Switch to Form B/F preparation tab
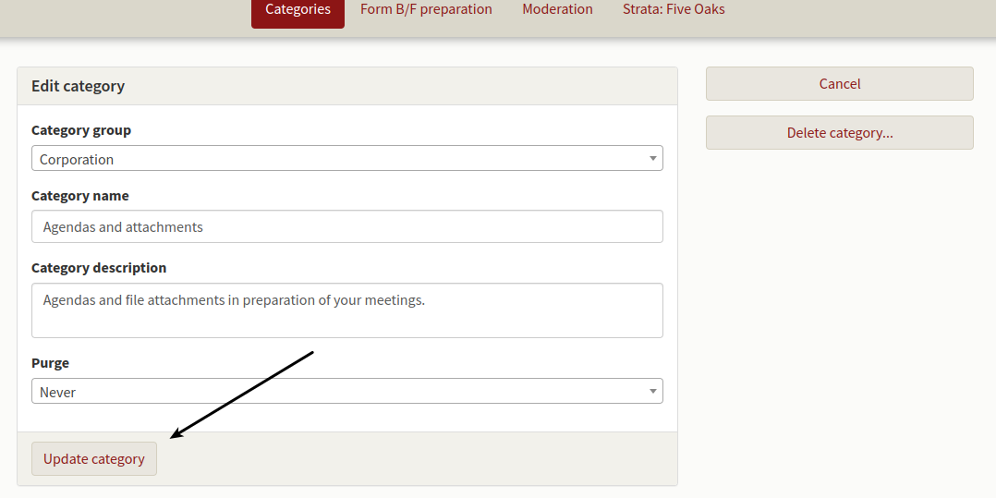This screenshot has width=996, height=498. pyautogui.click(x=426, y=9)
